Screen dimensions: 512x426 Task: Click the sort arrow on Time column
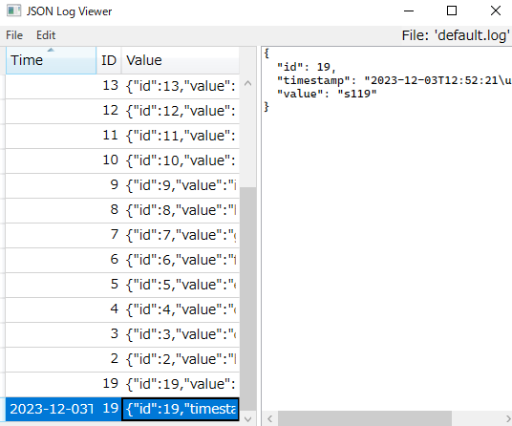(x=51, y=50)
